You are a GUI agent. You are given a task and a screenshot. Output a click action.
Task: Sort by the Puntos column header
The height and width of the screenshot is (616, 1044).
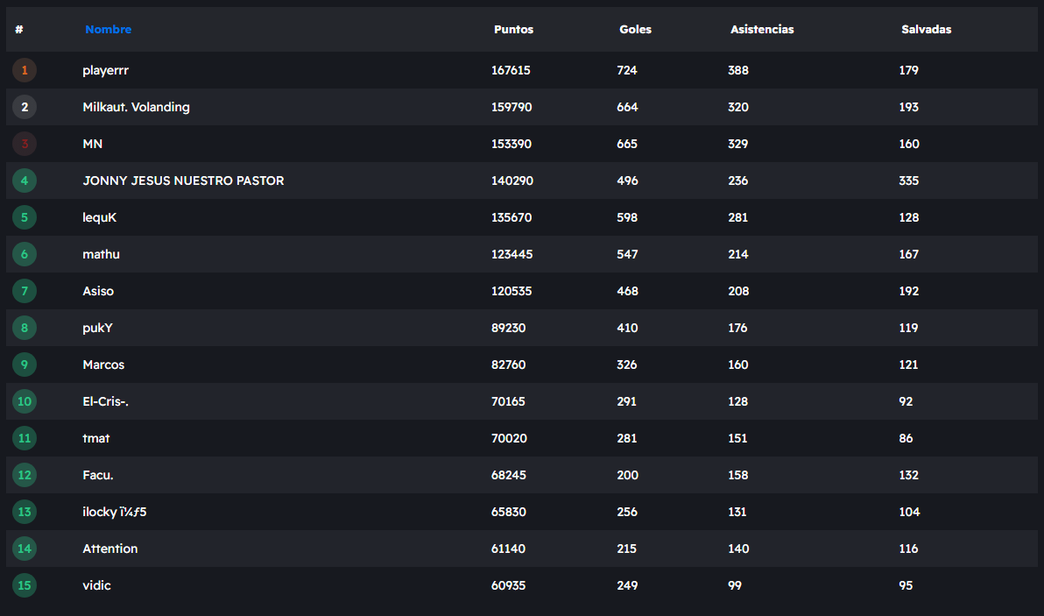click(513, 30)
